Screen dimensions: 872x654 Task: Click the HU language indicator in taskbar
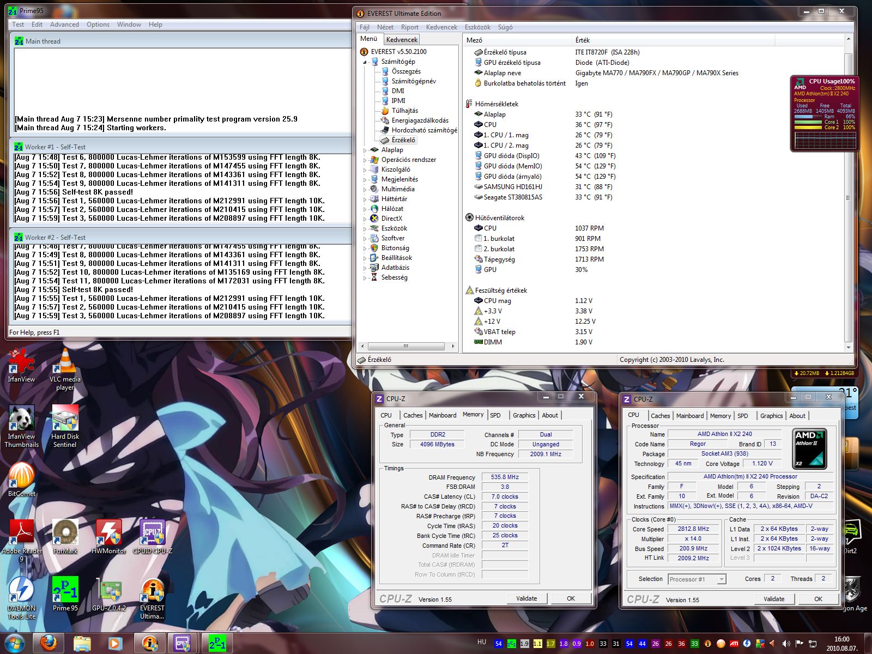[x=482, y=642]
